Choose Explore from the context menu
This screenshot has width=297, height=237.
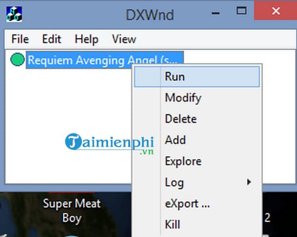(x=197, y=161)
